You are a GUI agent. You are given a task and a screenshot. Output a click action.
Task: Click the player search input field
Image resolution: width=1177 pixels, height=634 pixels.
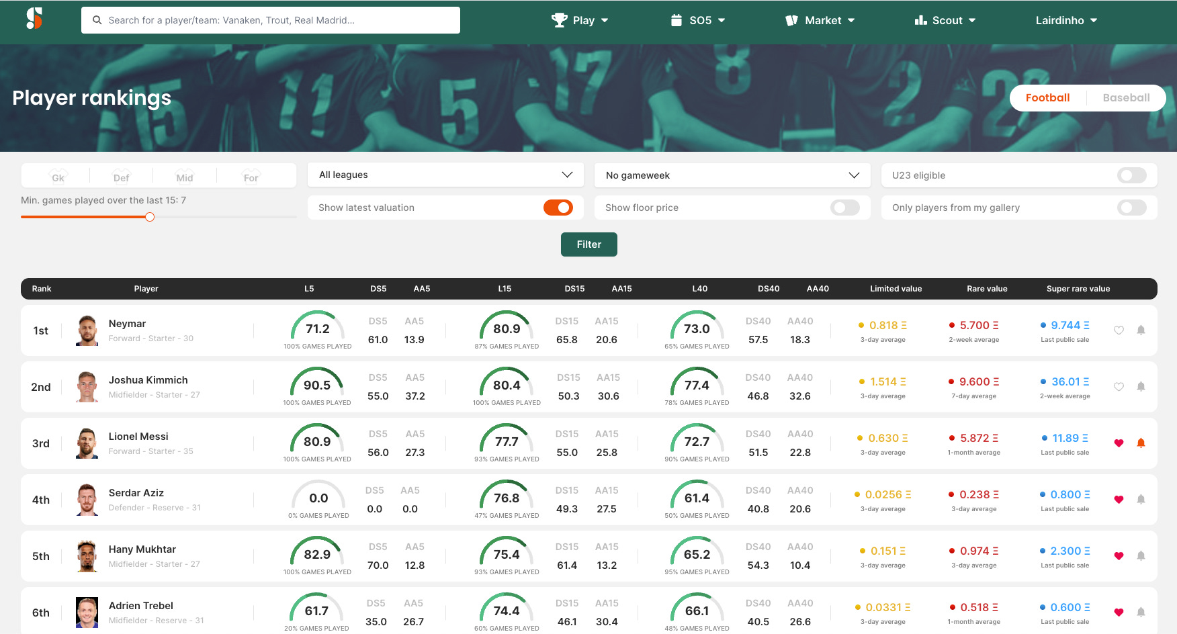coord(271,20)
